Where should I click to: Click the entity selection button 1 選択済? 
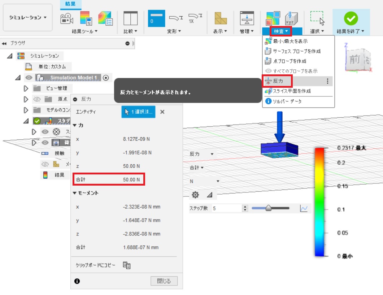138,112
